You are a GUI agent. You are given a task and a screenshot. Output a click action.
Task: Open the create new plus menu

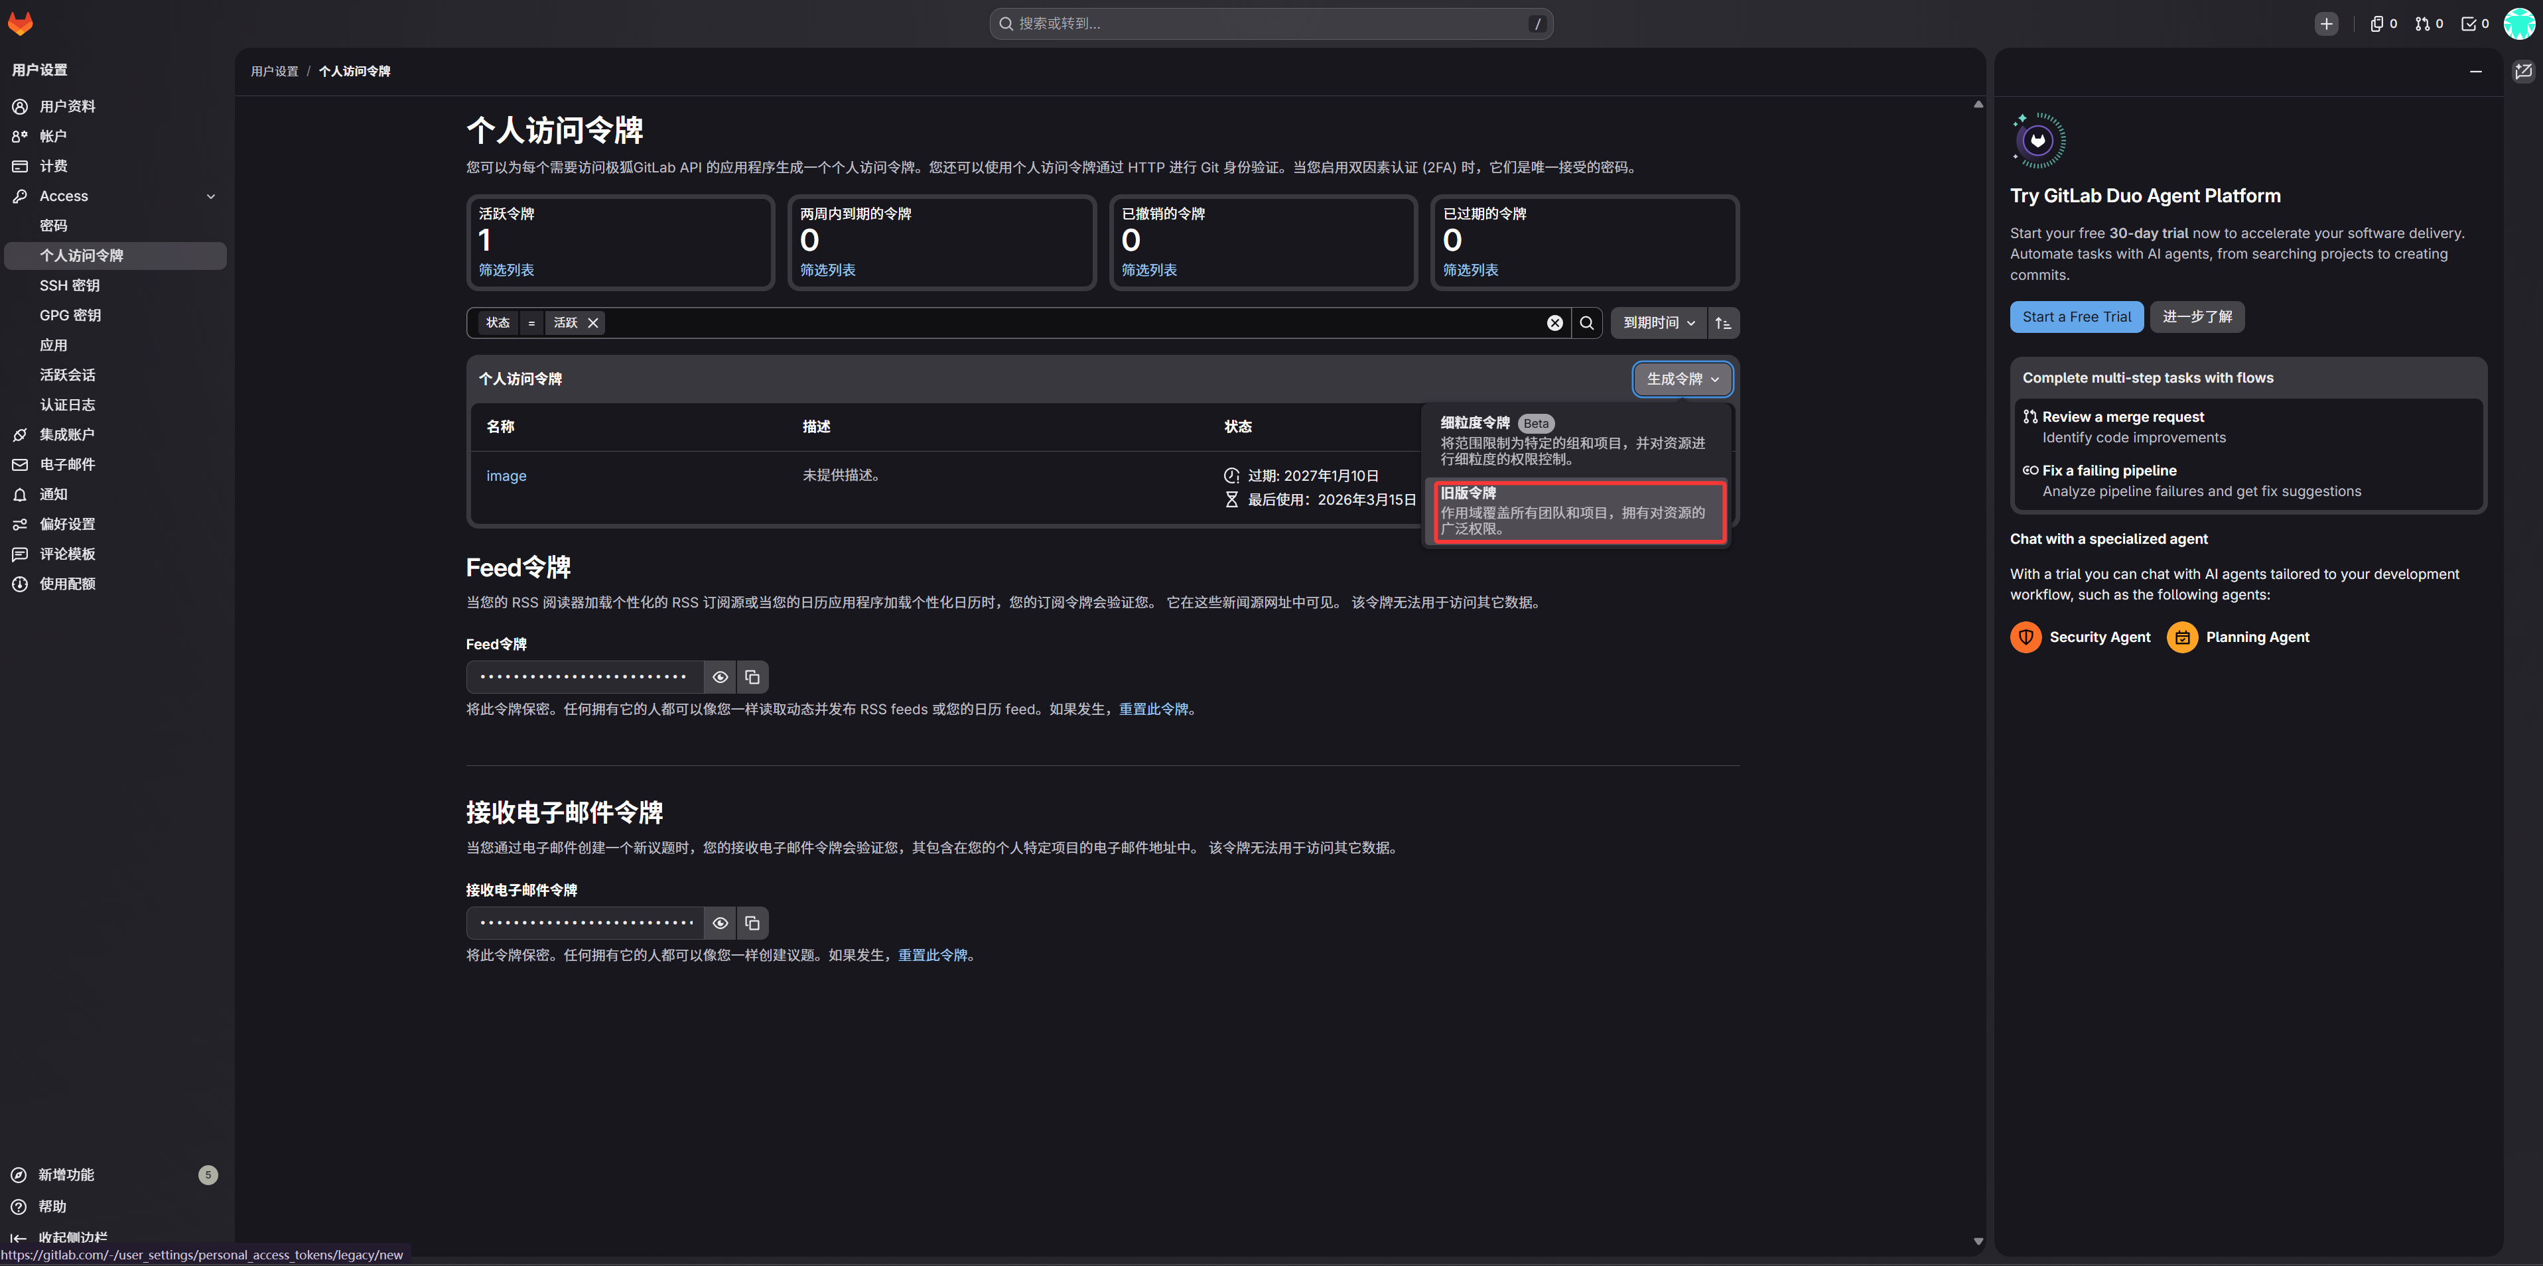(2327, 24)
